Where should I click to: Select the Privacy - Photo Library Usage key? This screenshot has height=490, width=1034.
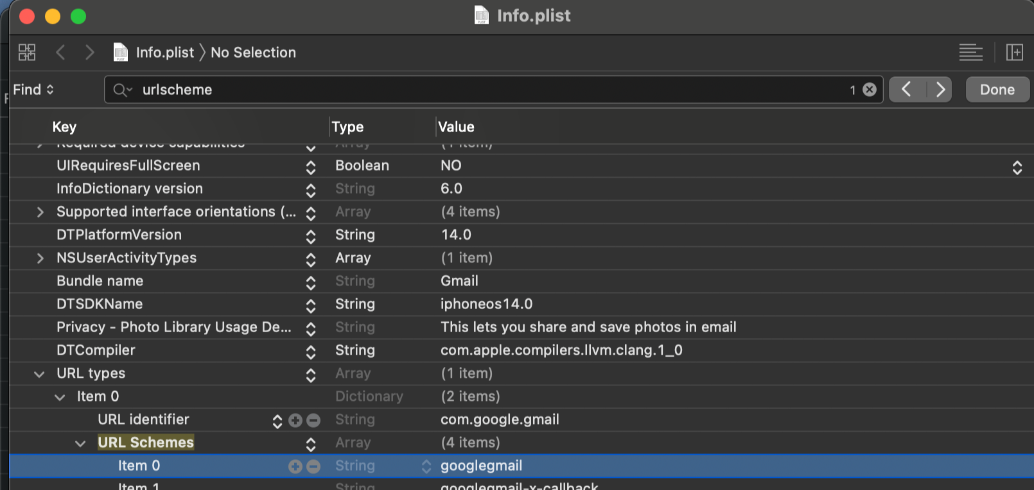[173, 327]
